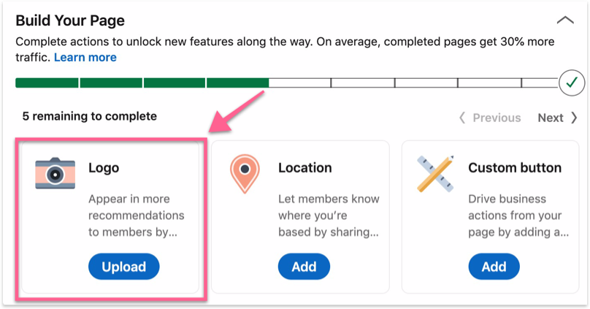The image size is (590, 309).
Task: Show Next set of page actions
Action: click(558, 118)
